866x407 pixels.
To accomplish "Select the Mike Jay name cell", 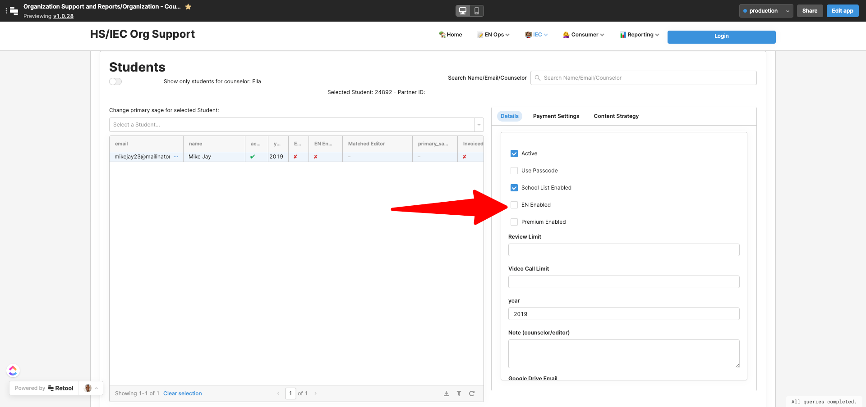I will click(214, 157).
